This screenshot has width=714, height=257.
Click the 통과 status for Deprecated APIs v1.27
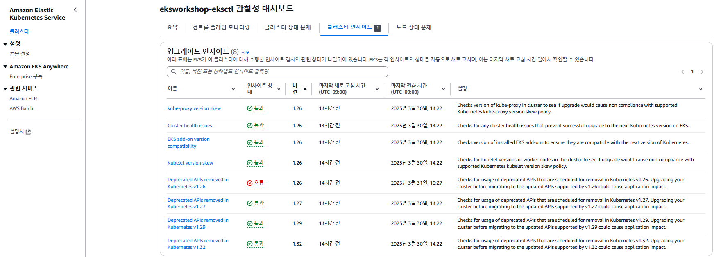coord(255,203)
